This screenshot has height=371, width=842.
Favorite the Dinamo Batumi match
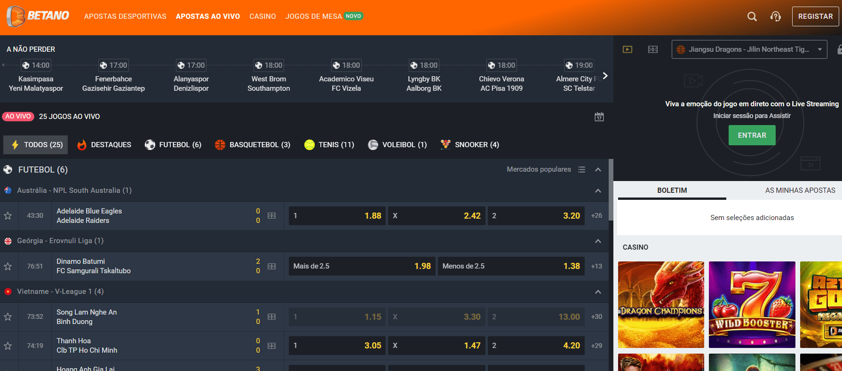8,266
